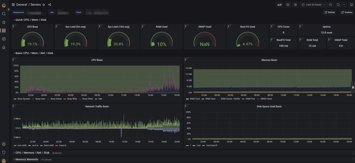Open the Add panel icon in the toolbar
355x163 pixels.
(279, 5)
